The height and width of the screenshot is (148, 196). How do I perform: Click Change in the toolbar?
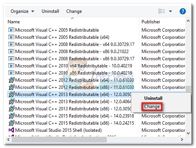point(74,11)
